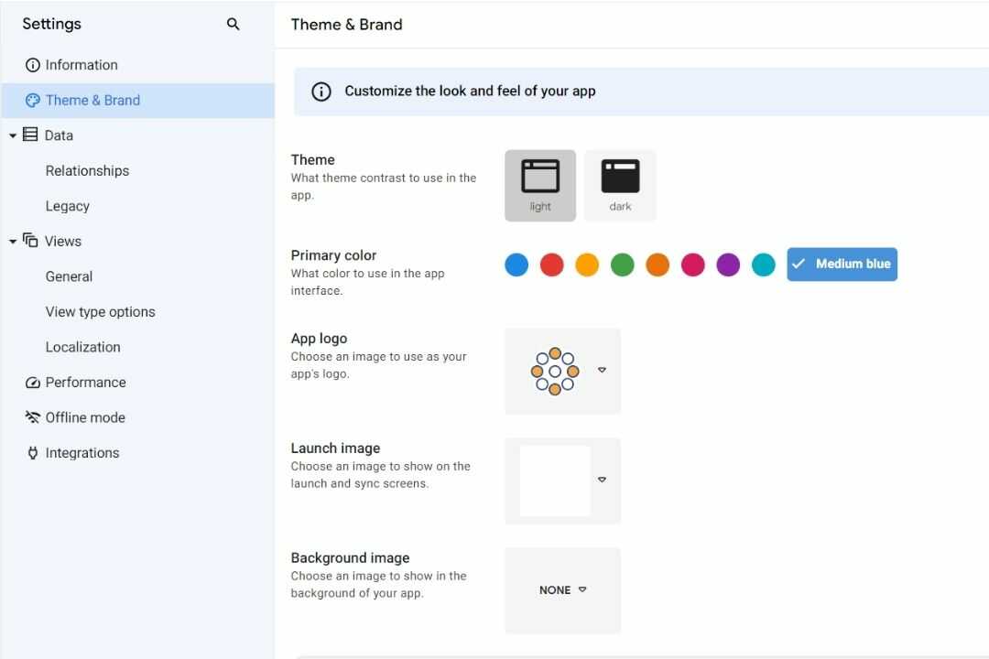Collapse the Data section arrow
The width and height of the screenshot is (989, 659).
[x=13, y=135]
